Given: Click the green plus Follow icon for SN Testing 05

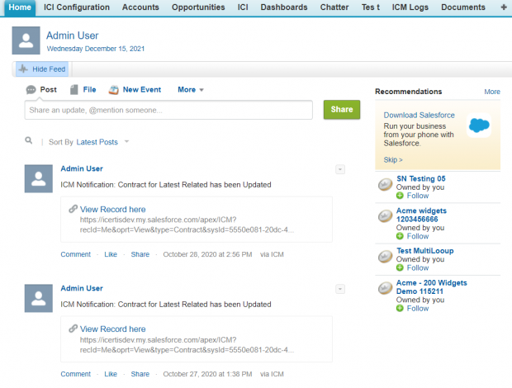Looking at the screenshot, I should pos(400,196).
